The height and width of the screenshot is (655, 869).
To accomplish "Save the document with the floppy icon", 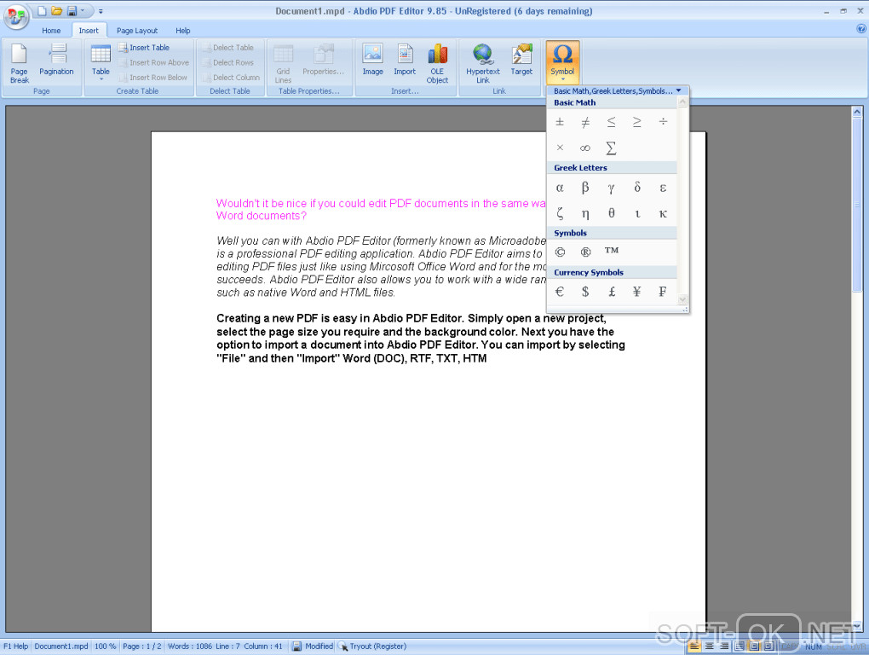I will (x=72, y=11).
